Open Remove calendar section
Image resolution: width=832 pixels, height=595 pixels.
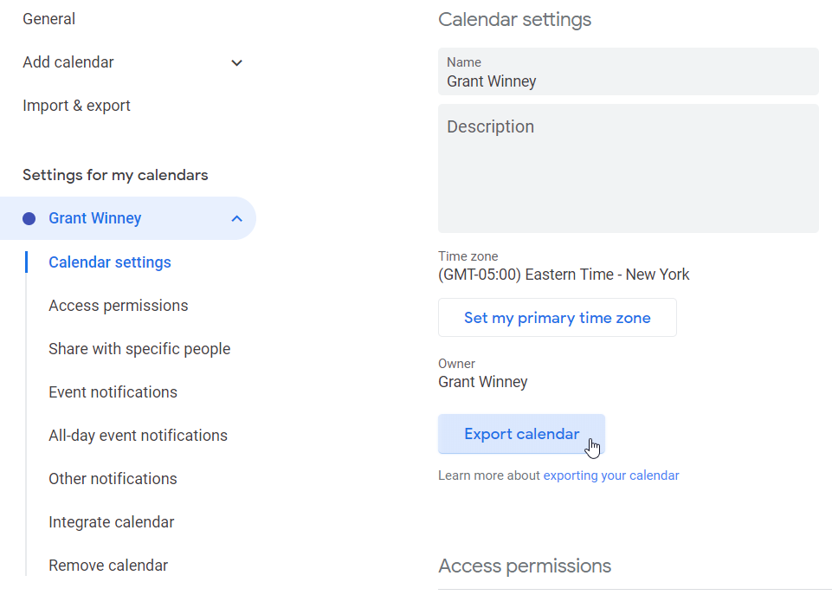108,566
